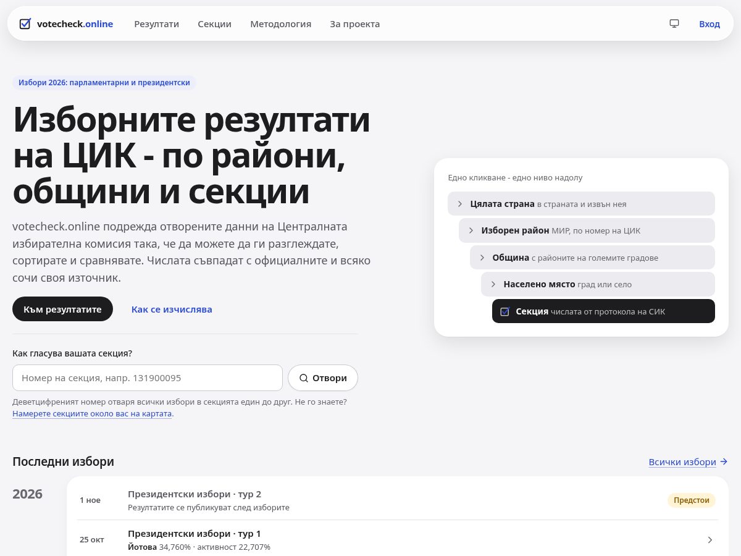Click the Президентски избори · тур 1 title

[195, 534]
